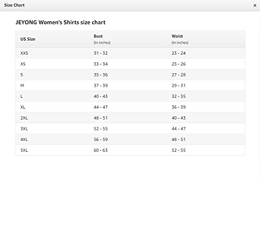Click the 4XL size label
Image resolution: width=260 pixels, height=238 pixels.
click(24, 139)
